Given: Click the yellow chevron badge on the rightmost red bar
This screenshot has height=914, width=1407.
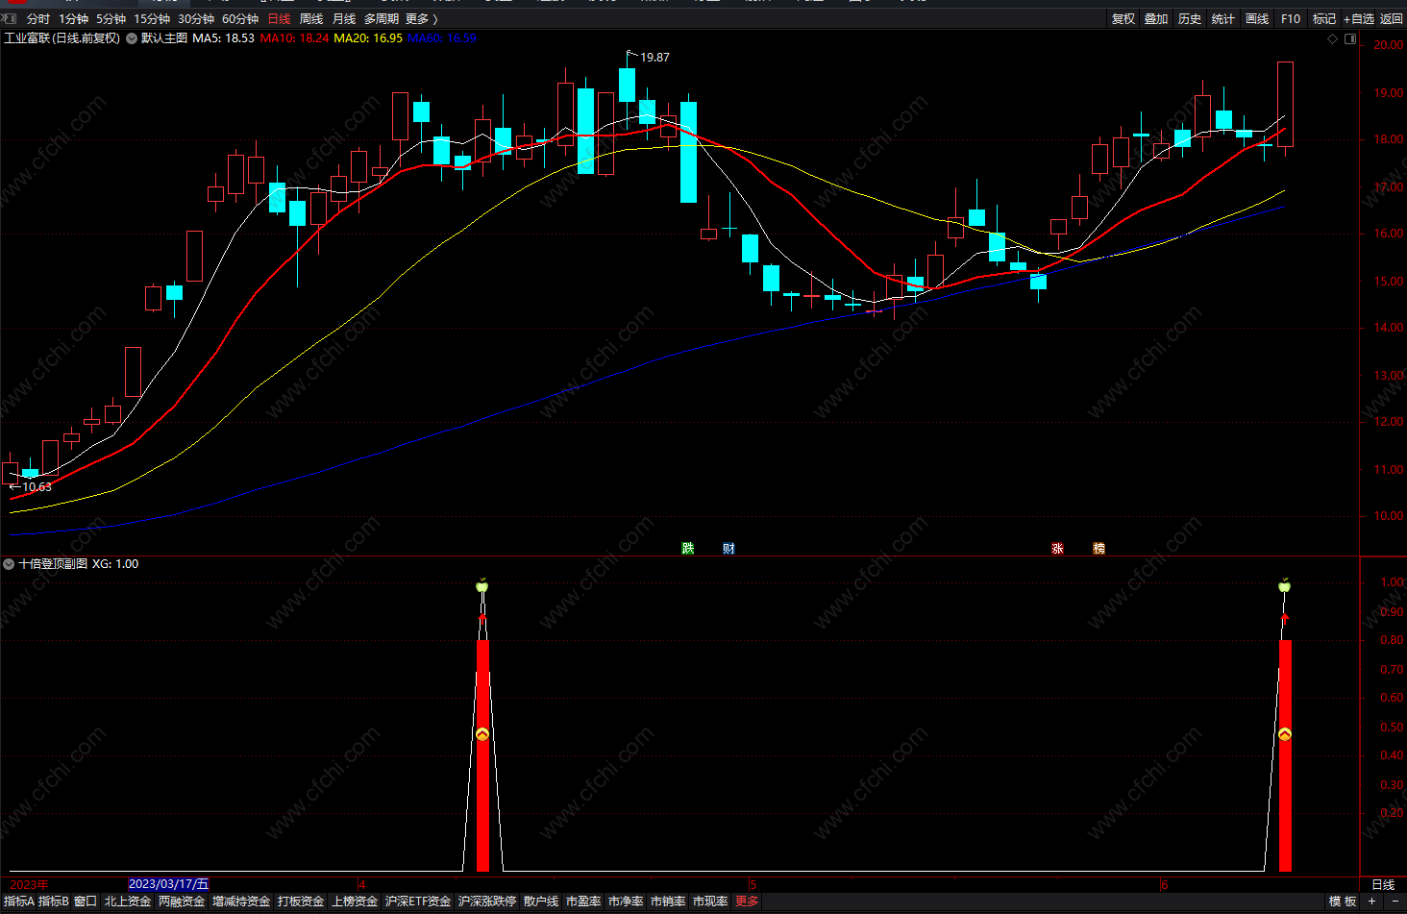Looking at the screenshot, I should pos(1285,734).
